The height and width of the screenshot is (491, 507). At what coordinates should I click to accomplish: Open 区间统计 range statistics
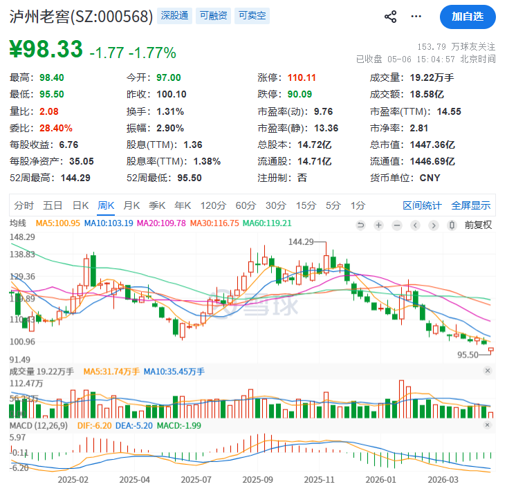[x=422, y=205]
